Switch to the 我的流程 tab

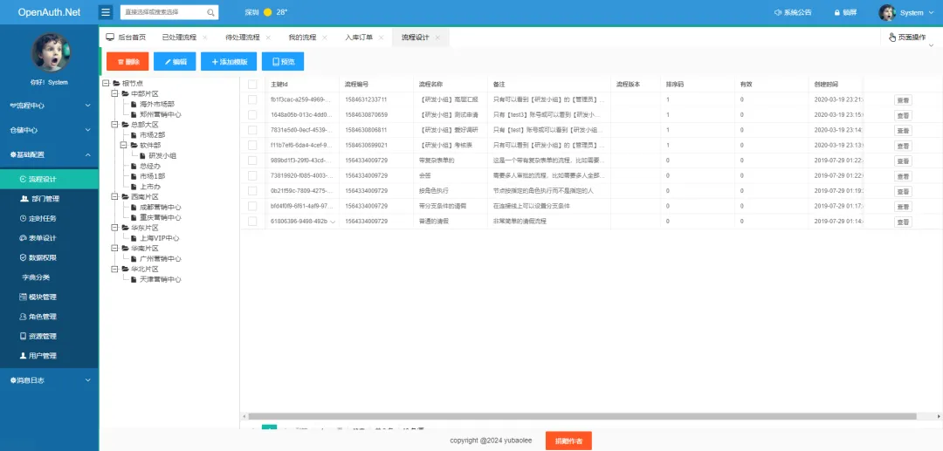click(301, 38)
